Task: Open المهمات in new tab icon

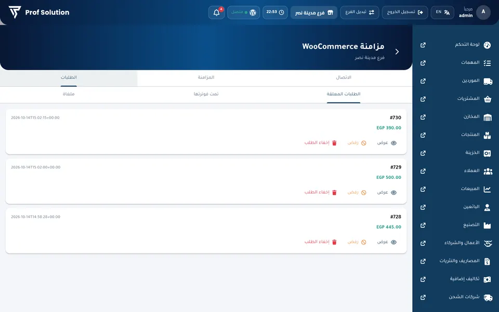Action: pyautogui.click(x=423, y=63)
